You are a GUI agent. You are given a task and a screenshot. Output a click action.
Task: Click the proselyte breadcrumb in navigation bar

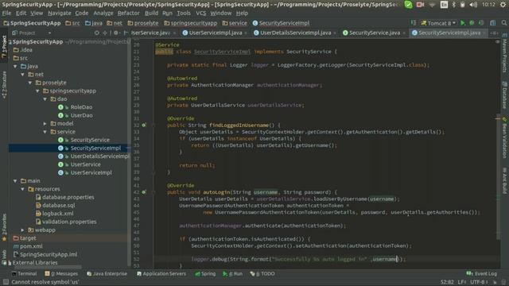143,23
